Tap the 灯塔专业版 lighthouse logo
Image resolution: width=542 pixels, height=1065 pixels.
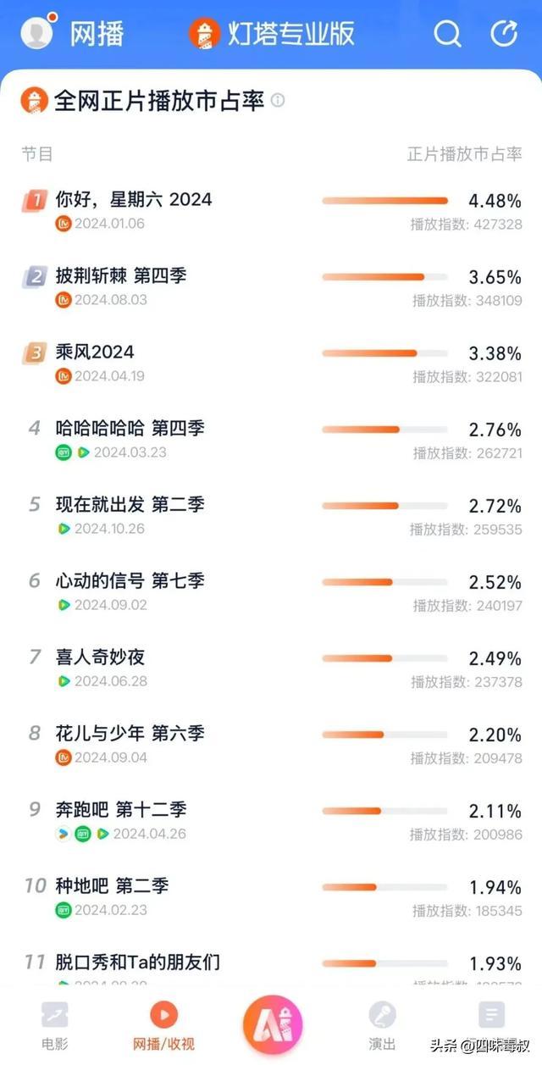click(x=204, y=34)
